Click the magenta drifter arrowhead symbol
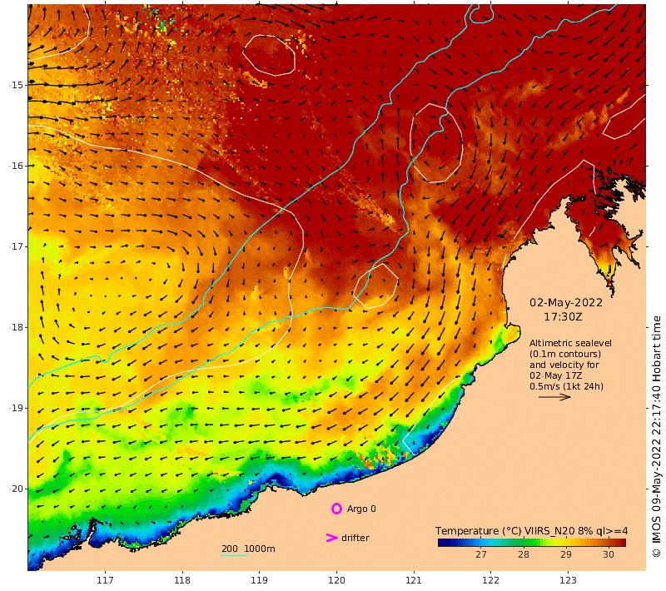The image size is (666, 591). [331, 538]
